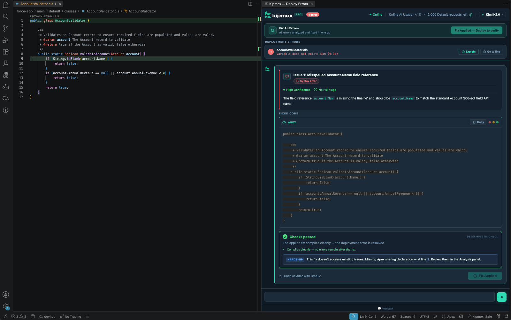Click the Syntax Error tag
Image resolution: width=511 pixels, height=320 pixels.
pos(306,81)
